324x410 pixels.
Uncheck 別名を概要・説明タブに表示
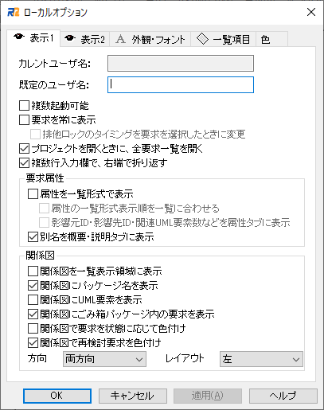33,237
